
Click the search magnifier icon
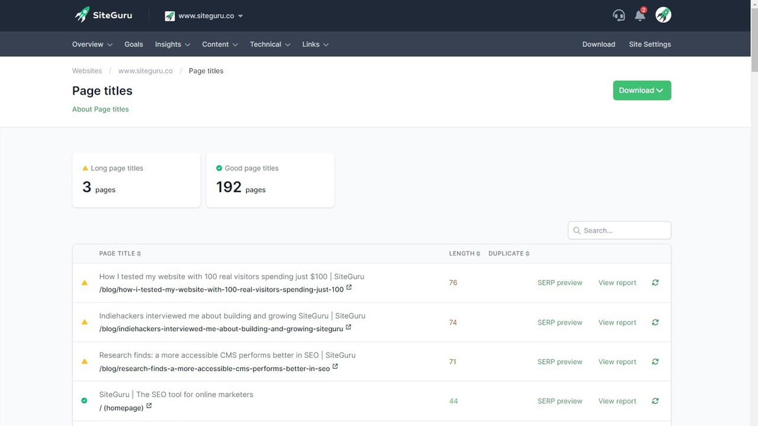[577, 230]
